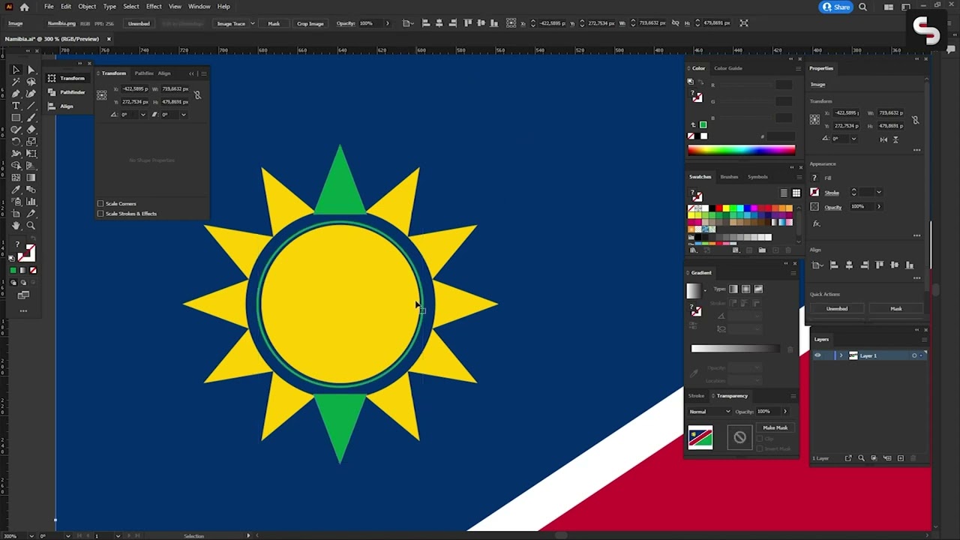Image resolution: width=960 pixels, height=540 pixels.
Task: Select the Scale tool
Action: click(31, 142)
